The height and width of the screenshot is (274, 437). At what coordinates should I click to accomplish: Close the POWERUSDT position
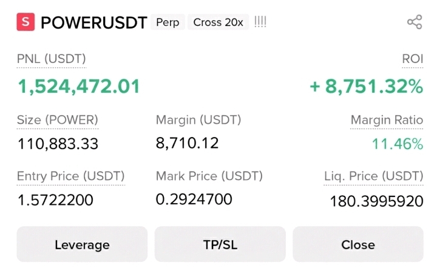click(x=358, y=244)
